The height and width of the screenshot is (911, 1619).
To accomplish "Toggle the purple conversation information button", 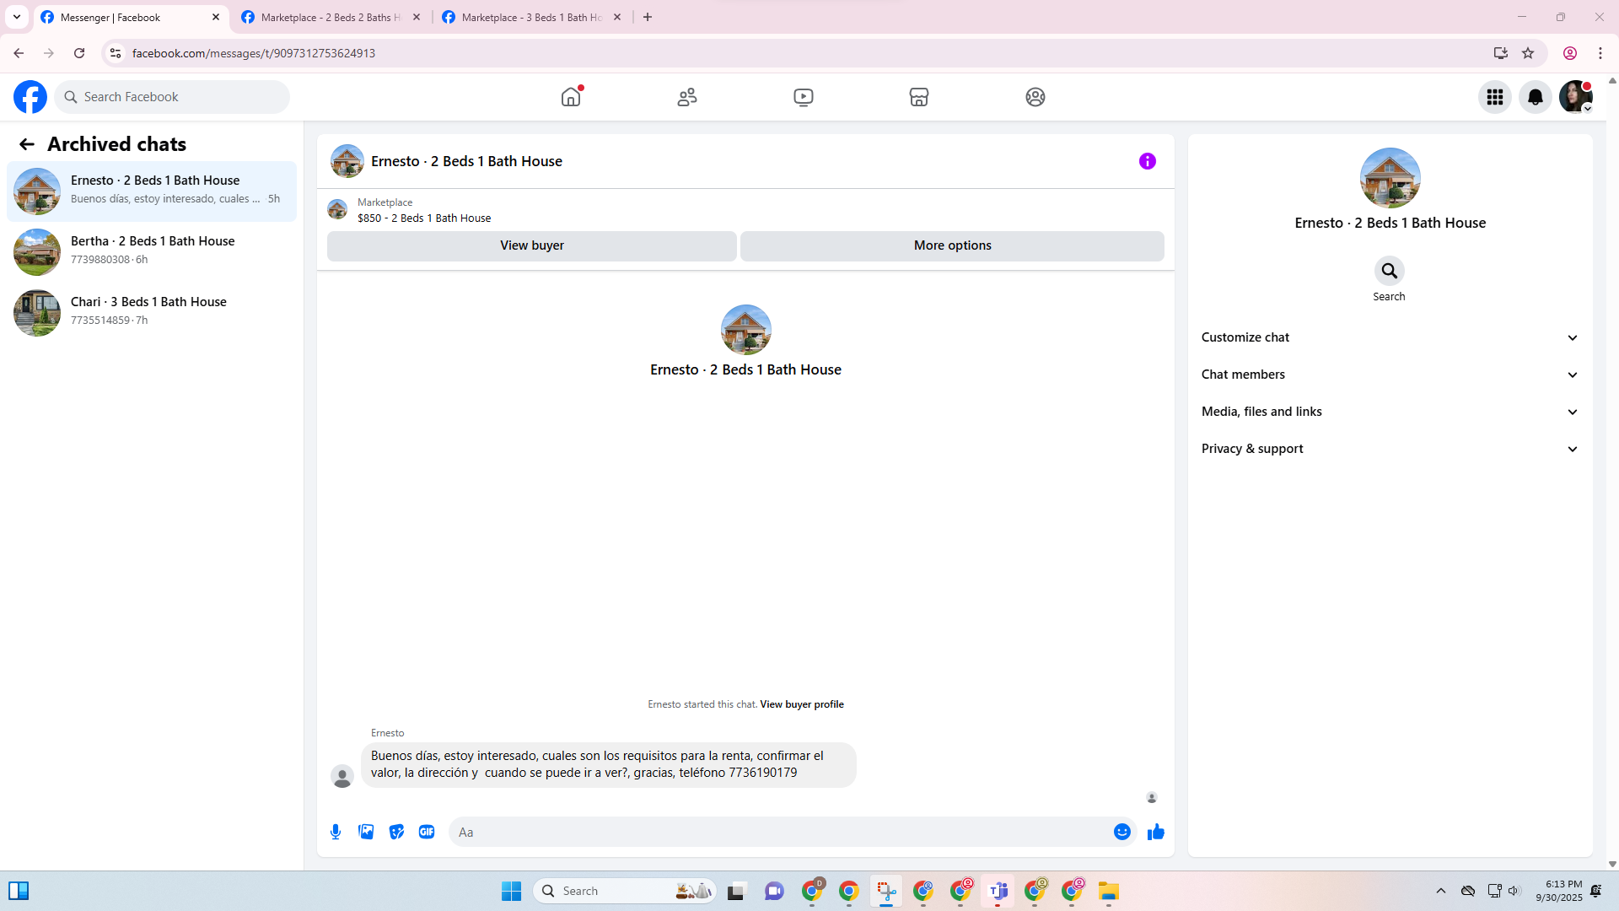I will tap(1147, 161).
